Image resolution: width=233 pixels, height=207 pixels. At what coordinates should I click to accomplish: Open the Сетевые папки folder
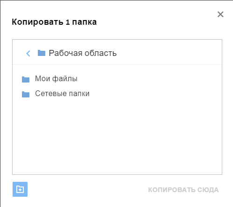click(62, 94)
